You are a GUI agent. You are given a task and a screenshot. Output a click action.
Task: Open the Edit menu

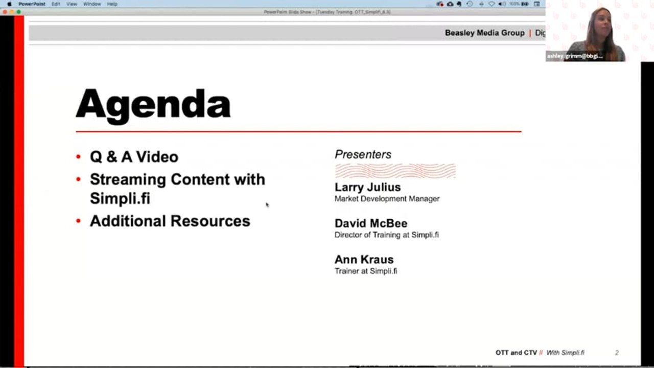(56, 4)
